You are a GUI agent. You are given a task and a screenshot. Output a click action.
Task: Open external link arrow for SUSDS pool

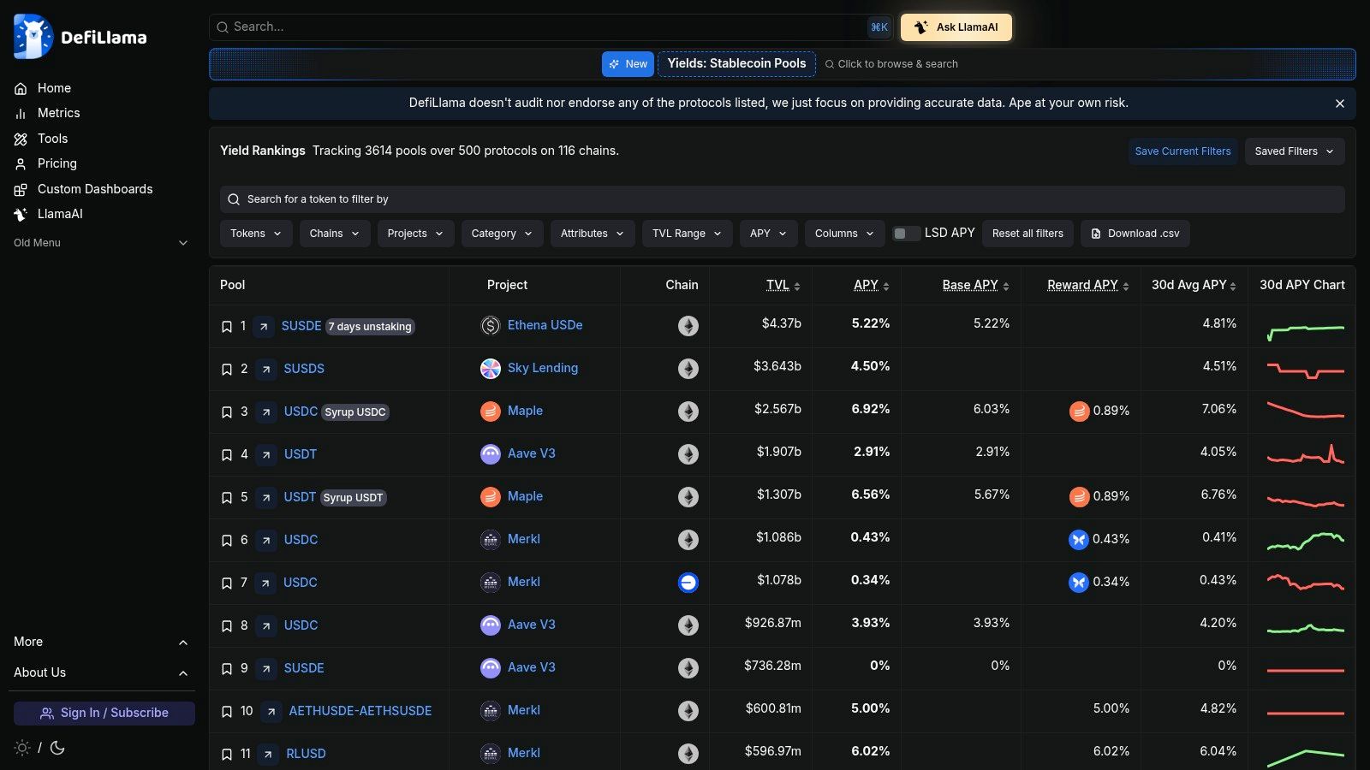point(266,370)
